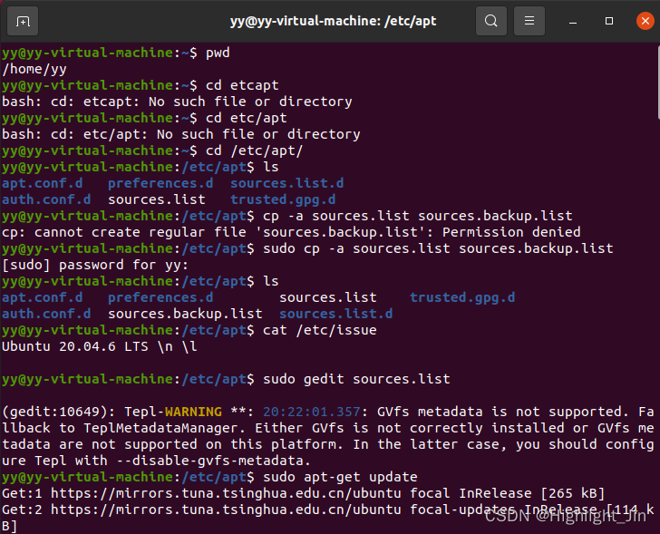Minimize the terminal window
Screen dimensions: 660x534
pyautogui.click(x=572, y=21)
